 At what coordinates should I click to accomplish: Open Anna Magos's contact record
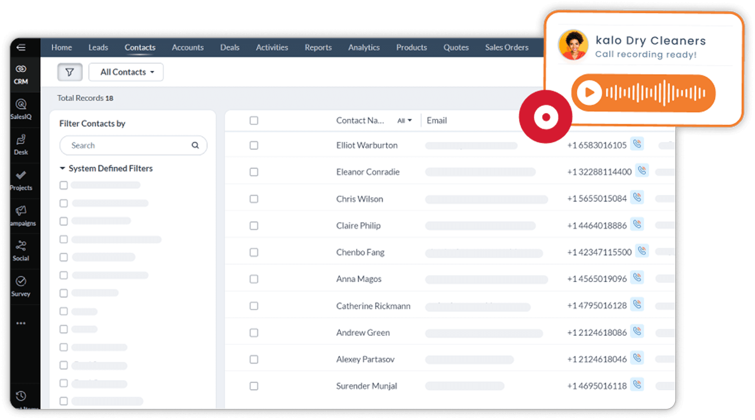[359, 279]
